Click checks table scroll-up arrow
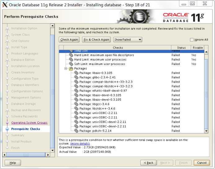Screen dimensions: 215x169 [206, 52]
